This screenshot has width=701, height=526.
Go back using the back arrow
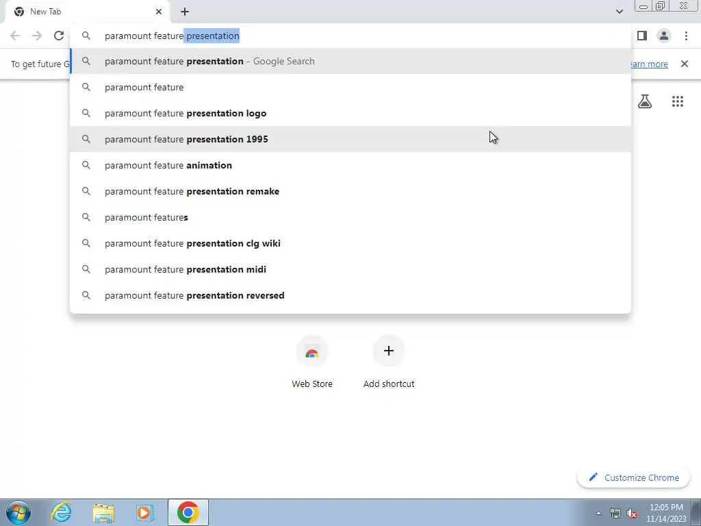pos(15,36)
